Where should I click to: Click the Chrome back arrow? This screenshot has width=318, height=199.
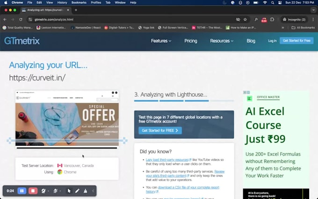point(5,20)
